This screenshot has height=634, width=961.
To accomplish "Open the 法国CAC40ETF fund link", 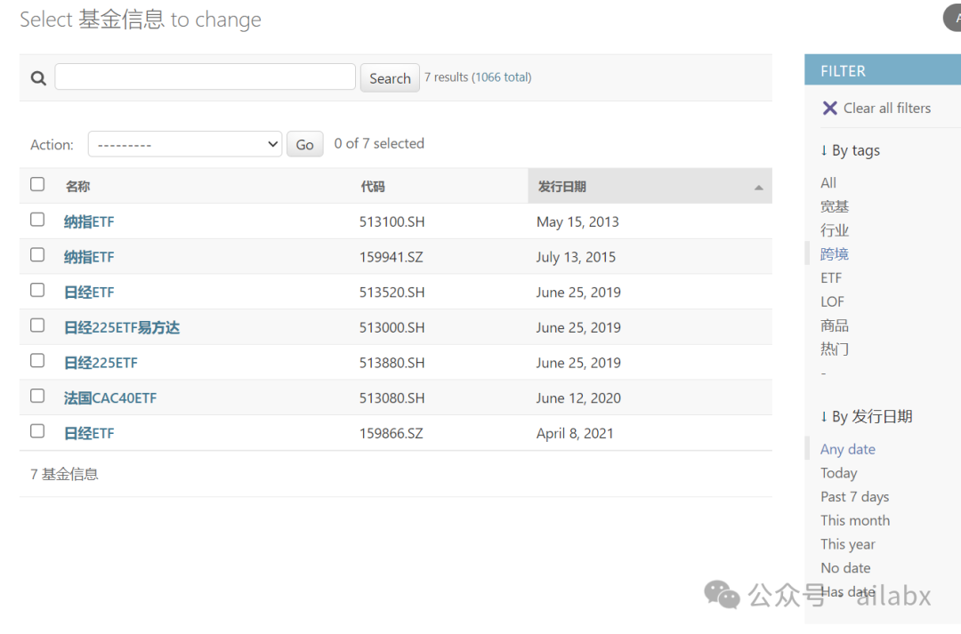I will pyautogui.click(x=110, y=398).
